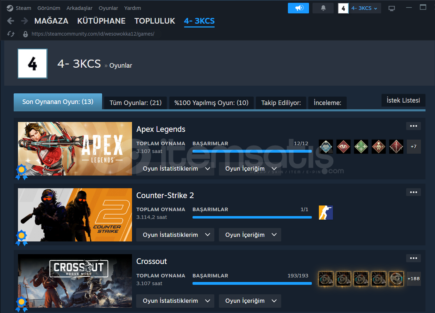Open notifications bell icon

click(x=323, y=8)
